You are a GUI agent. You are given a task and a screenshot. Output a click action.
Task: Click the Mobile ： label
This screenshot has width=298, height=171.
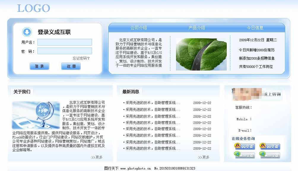click(x=244, y=119)
